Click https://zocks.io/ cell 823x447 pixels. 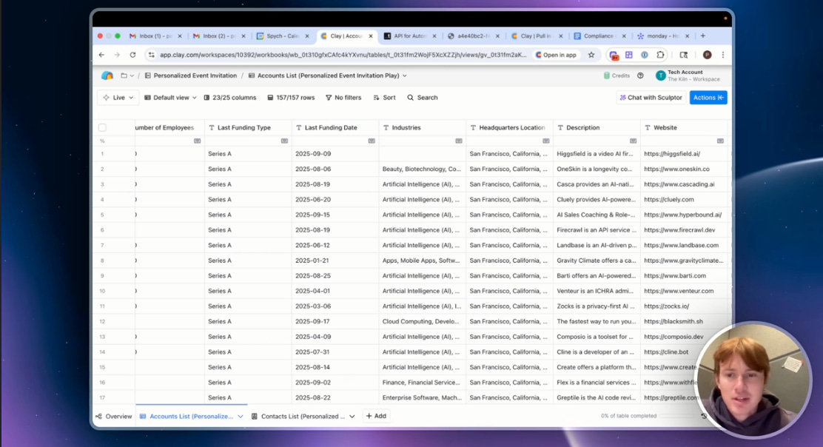coord(684,306)
